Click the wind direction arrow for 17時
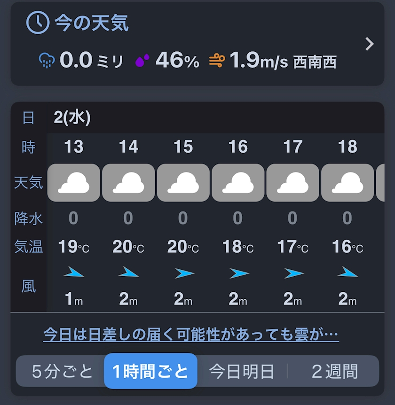Screen dimensions: 395x405 (x=293, y=273)
